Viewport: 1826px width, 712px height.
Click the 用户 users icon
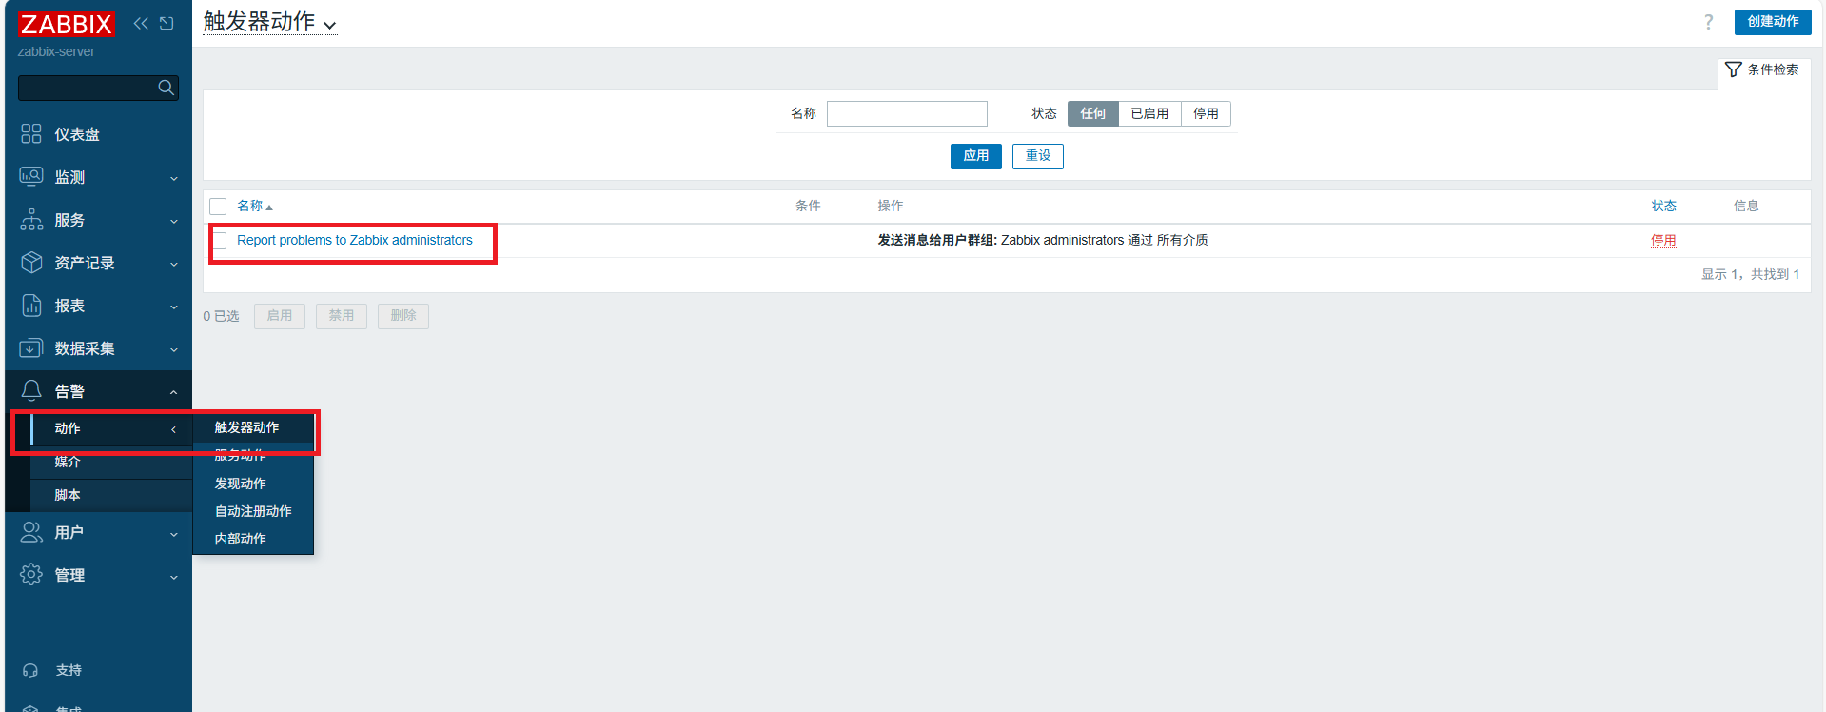coord(31,532)
